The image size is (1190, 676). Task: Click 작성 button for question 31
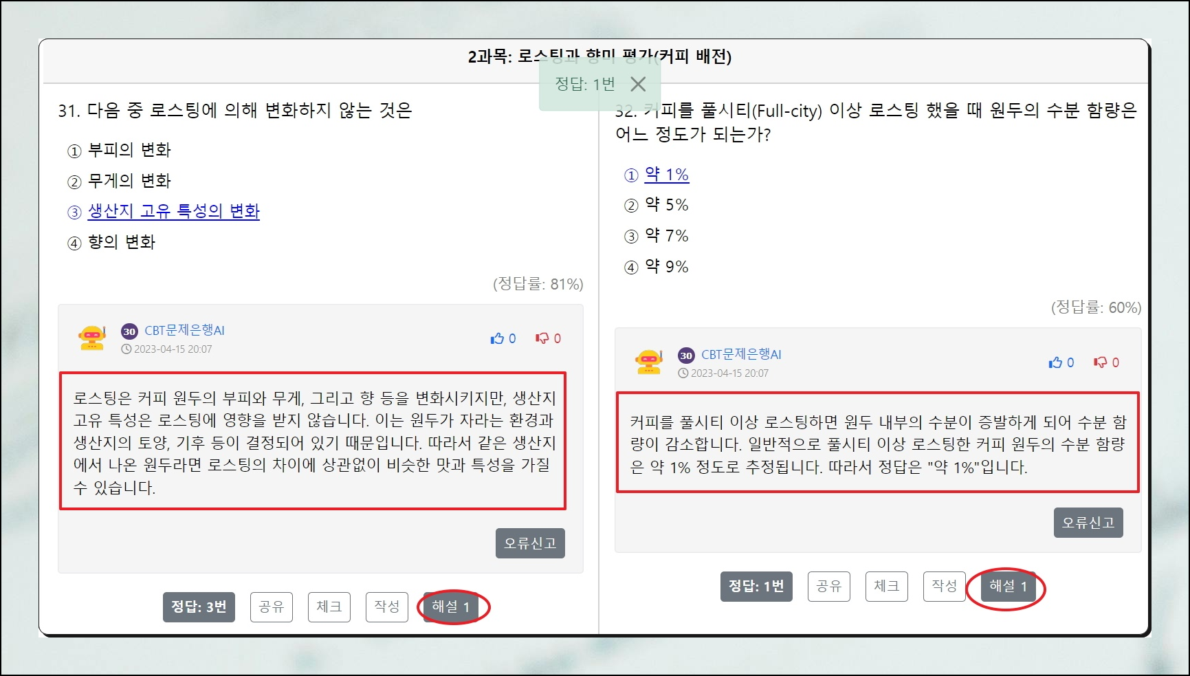click(387, 607)
